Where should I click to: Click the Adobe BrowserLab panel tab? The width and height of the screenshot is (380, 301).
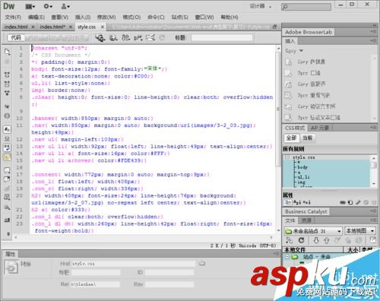pyautogui.click(x=309, y=32)
